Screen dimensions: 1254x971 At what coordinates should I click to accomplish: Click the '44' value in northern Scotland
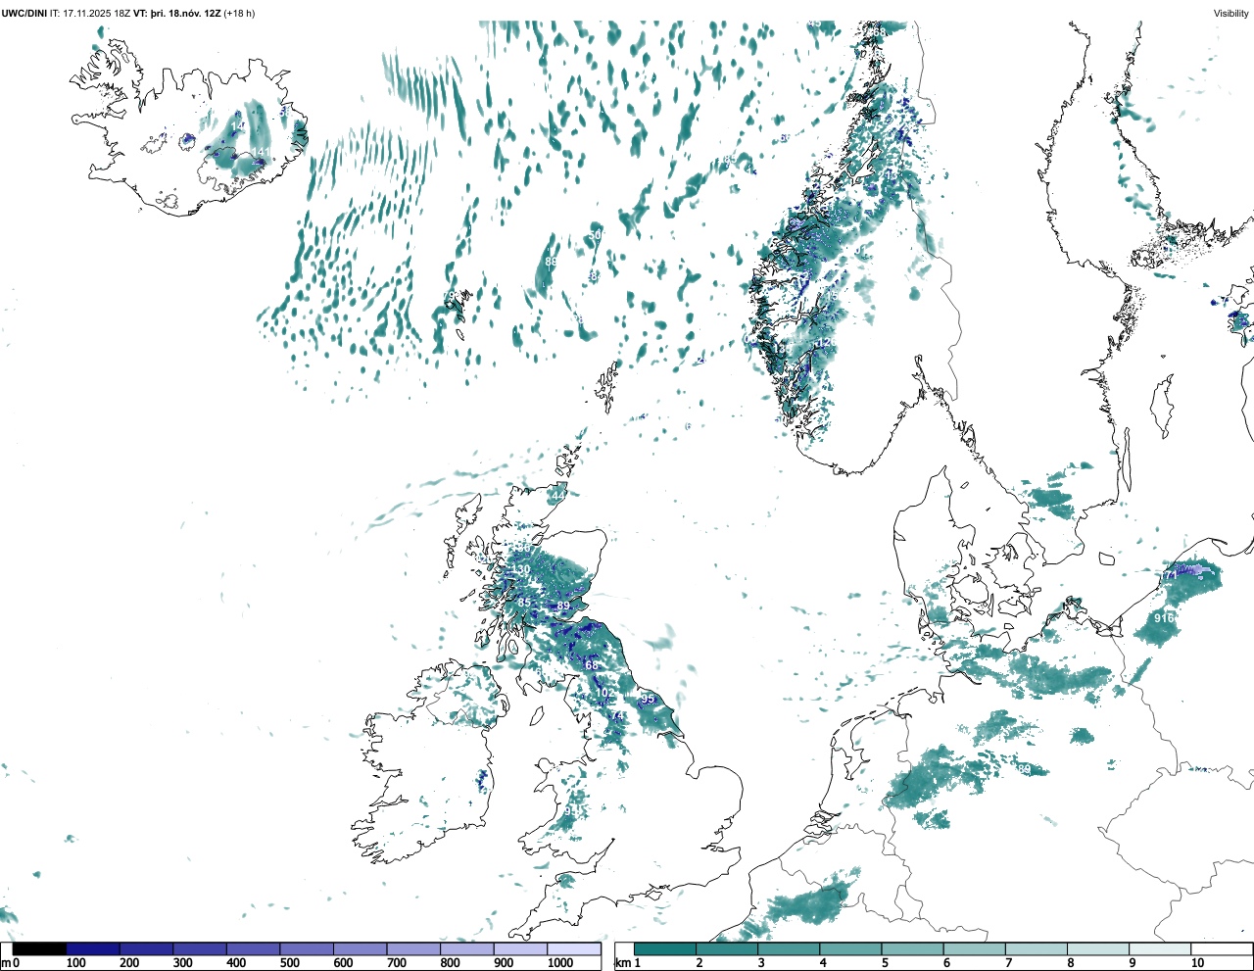pos(558,496)
